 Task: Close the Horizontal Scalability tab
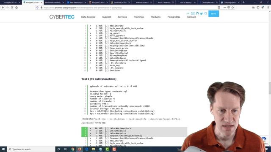coord(63,3)
